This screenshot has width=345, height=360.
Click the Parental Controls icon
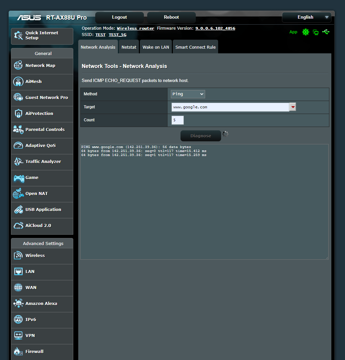click(x=18, y=129)
